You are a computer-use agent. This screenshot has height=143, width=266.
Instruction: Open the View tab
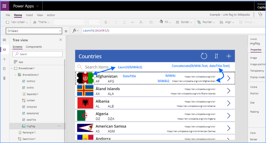pyautogui.click(x=40, y=15)
